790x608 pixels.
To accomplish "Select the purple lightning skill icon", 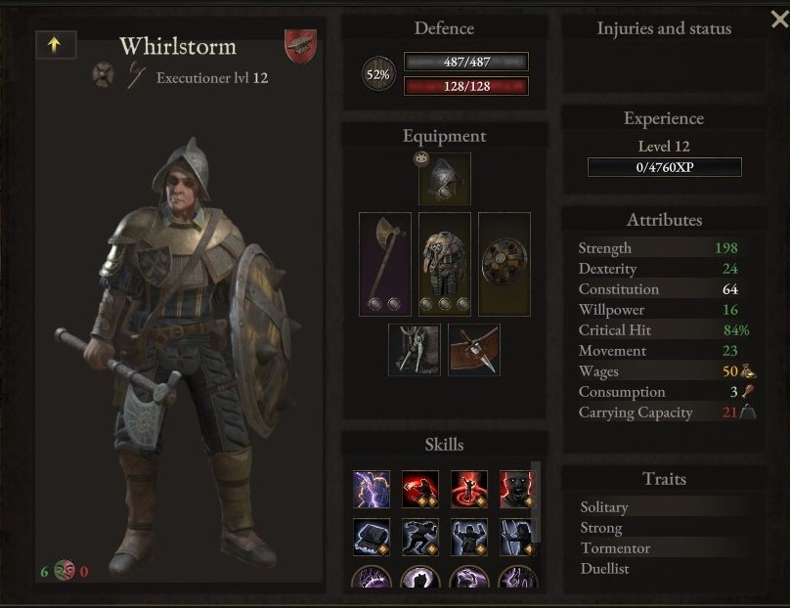I will point(372,489).
